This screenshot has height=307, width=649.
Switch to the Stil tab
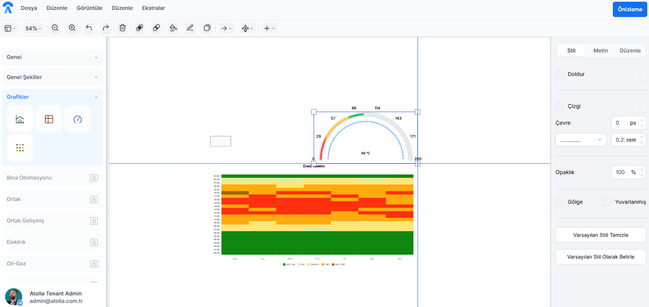[x=571, y=50]
